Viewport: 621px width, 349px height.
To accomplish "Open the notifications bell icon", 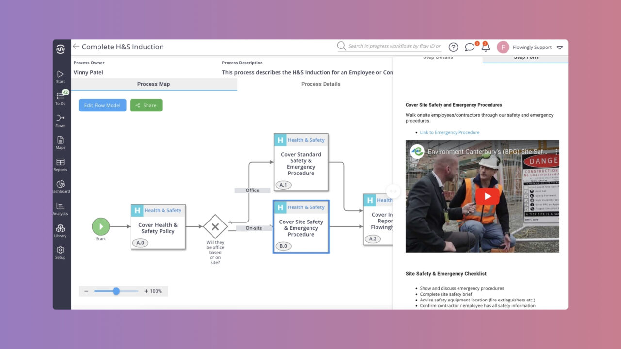I will pyautogui.click(x=485, y=47).
